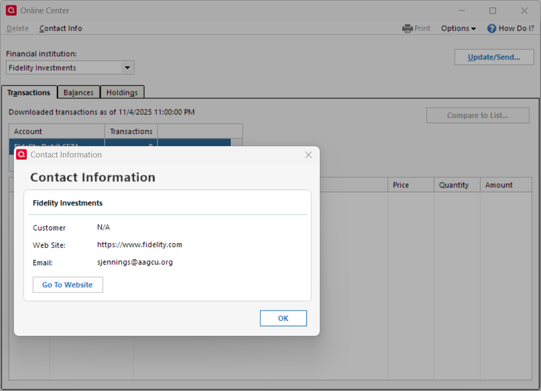Viewport: 541px width, 391px height.
Task: Expand the Financial institution dropdown
Action: [127, 67]
